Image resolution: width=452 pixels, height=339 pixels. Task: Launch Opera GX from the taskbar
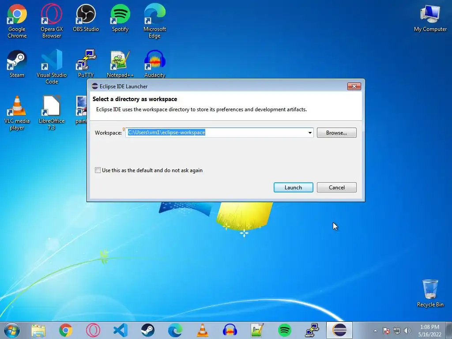click(93, 330)
